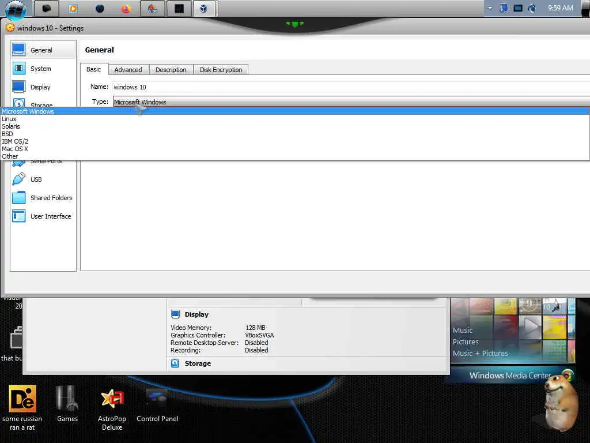
Task: Click the black square taskbar button
Action: 179,9
